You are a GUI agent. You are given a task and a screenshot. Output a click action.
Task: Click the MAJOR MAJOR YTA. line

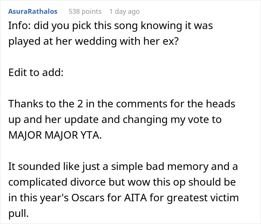(55, 135)
